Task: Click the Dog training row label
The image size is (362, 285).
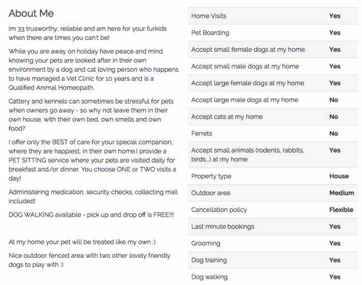Action: (209, 260)
